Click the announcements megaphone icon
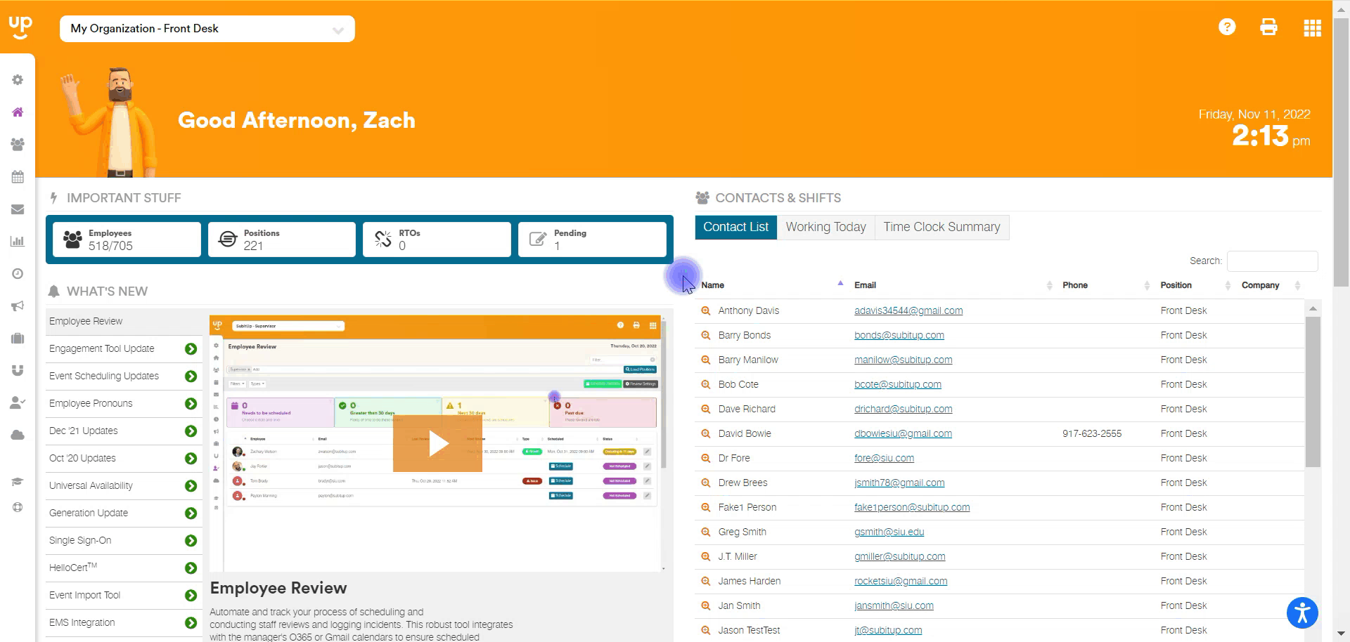The height and width of the screenshot is (642, 1350). coord(18,306)
